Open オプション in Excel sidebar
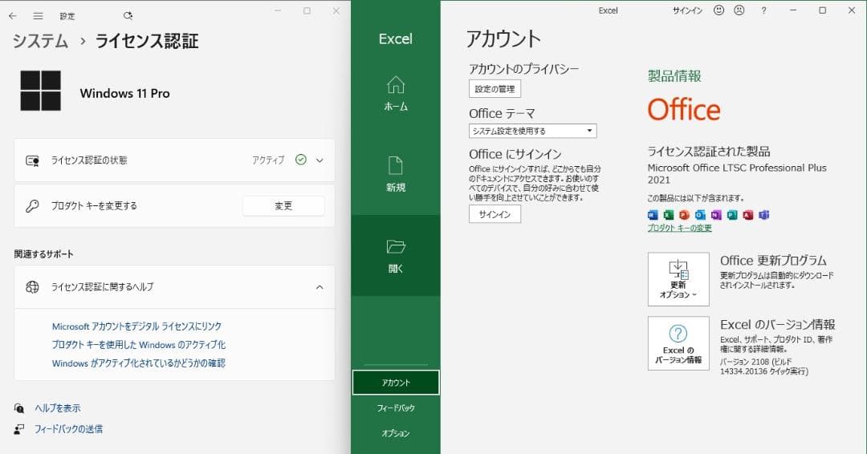This screenshot has height=454, width=867. pos(396,434)
